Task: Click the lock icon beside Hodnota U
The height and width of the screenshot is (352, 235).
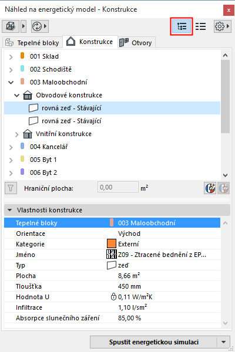Action: 113,297
